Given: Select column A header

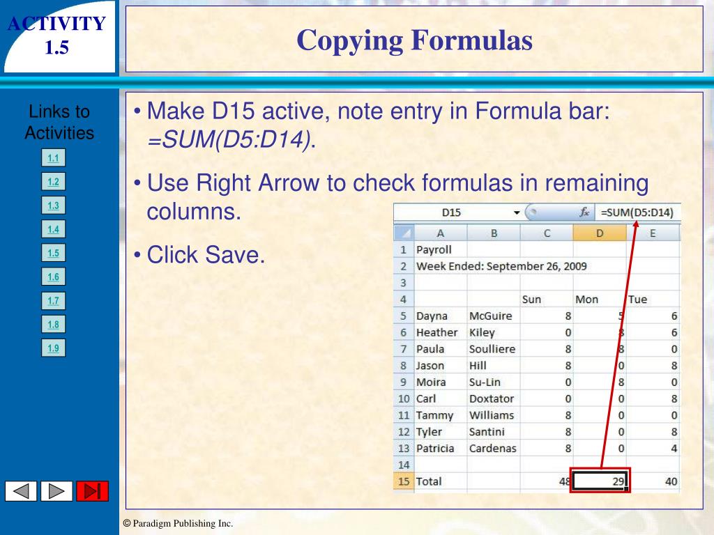Looking at the screenshot, I should pos(441,233).
